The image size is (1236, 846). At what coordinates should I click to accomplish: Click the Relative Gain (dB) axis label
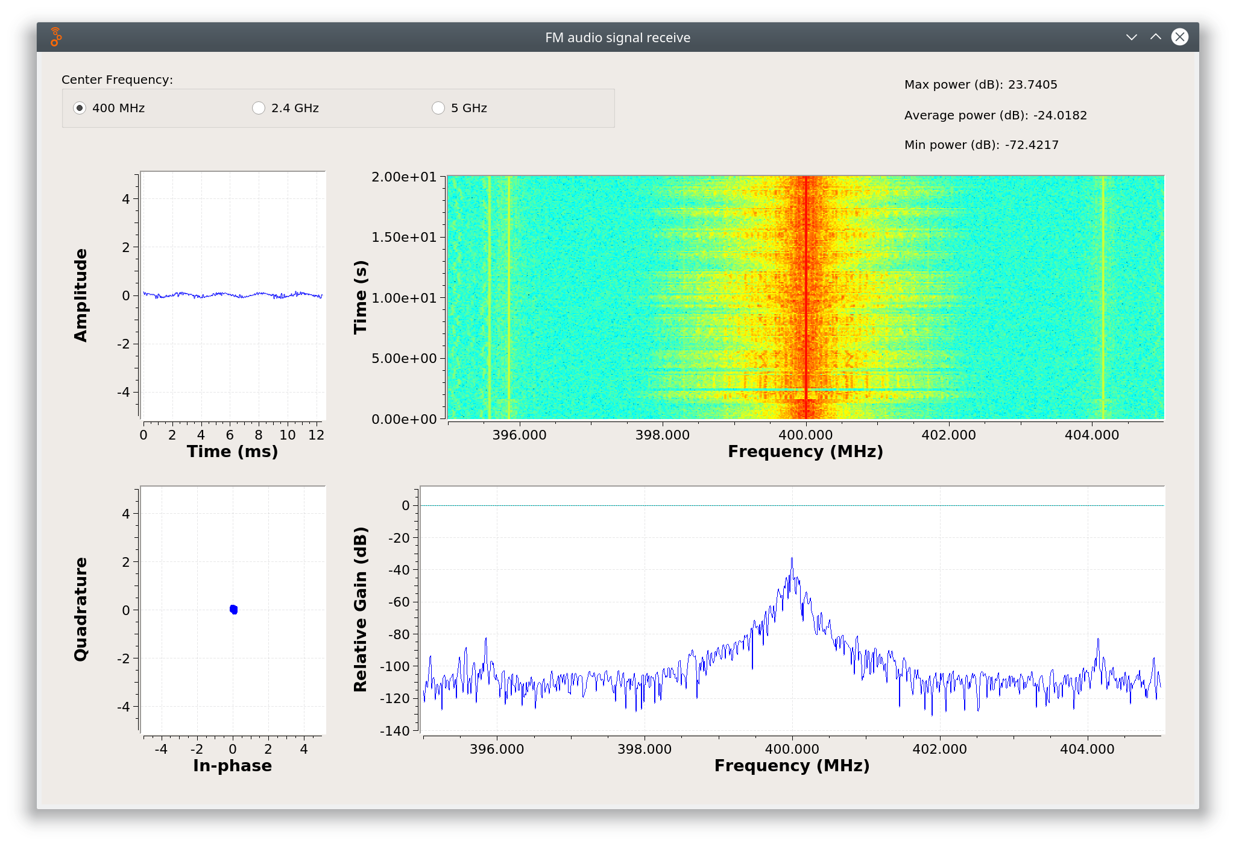pyautogui.click(x=360, y=609)
